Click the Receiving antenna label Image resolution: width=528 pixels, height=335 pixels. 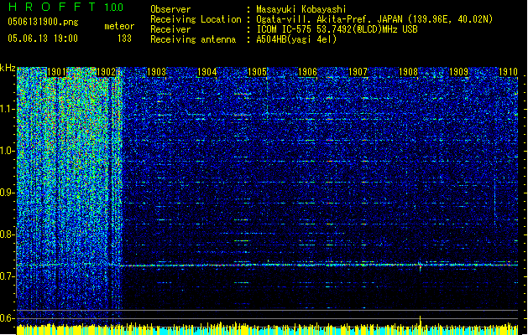tap(193, 39)
